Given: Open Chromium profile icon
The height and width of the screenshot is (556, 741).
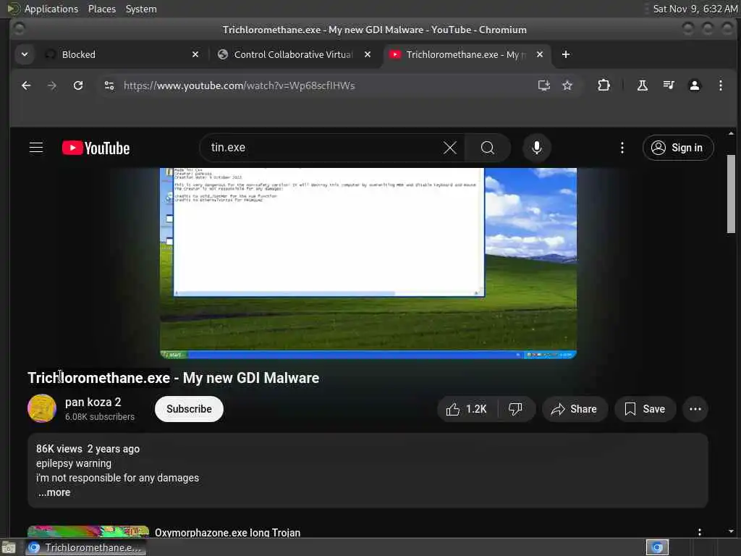Looking at the screenshot, I should (x=695, y=85).
